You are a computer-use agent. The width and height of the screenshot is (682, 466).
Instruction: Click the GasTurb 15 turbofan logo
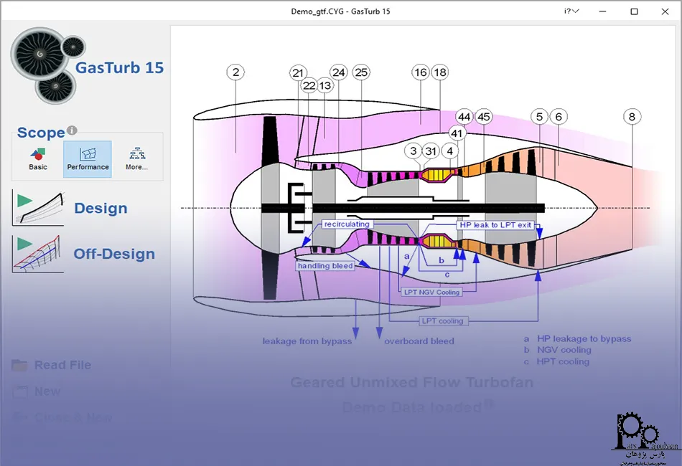tap(48, 67)
